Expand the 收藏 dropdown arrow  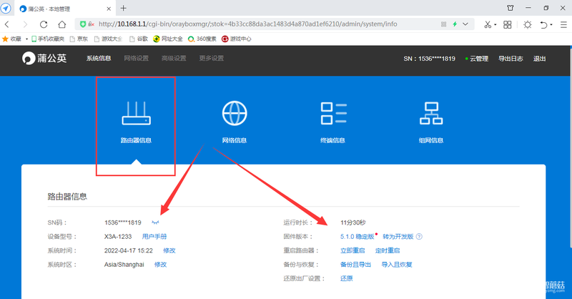26,39
